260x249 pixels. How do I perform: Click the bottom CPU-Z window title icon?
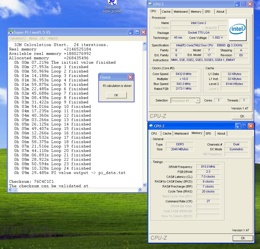point(151,126)
